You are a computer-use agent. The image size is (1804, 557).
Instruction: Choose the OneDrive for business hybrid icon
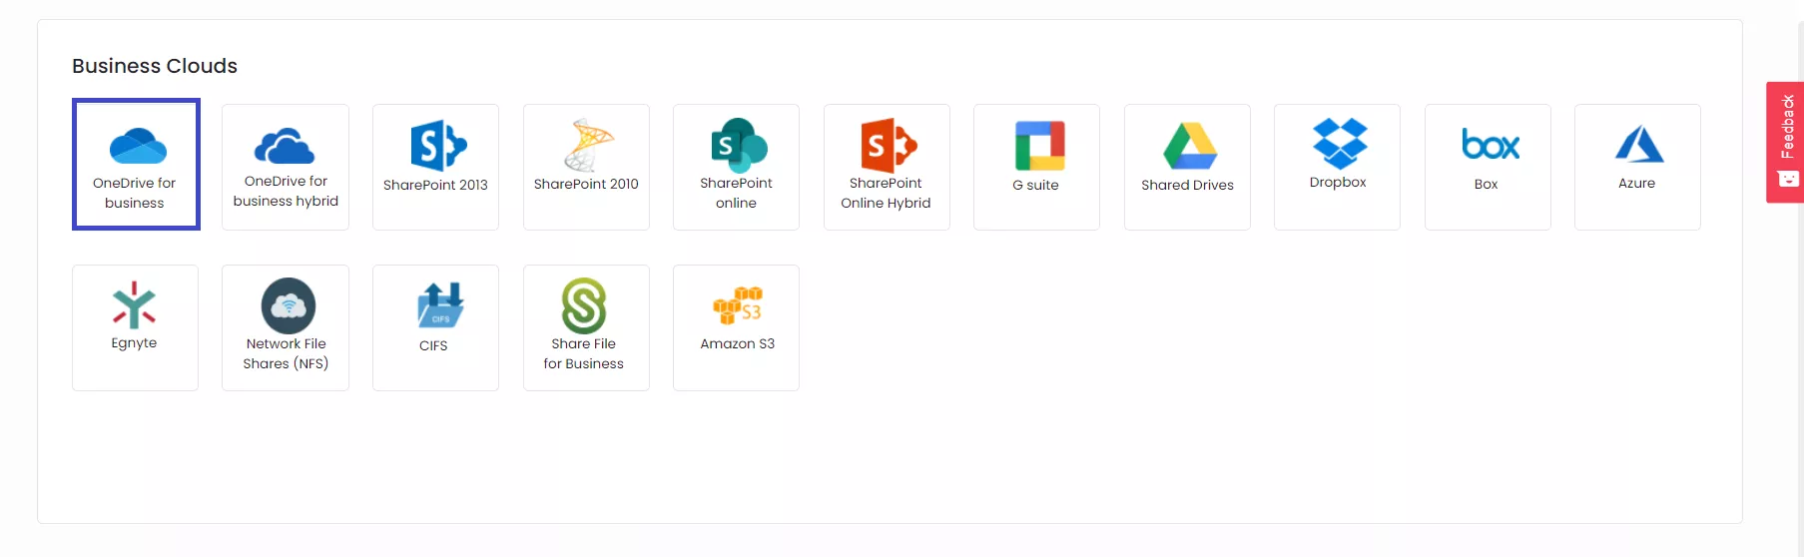pyautogui.click(x=285, y=146)
